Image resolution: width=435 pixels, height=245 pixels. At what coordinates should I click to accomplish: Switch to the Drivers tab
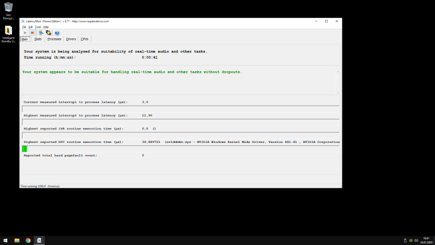(x=71, y=39)
